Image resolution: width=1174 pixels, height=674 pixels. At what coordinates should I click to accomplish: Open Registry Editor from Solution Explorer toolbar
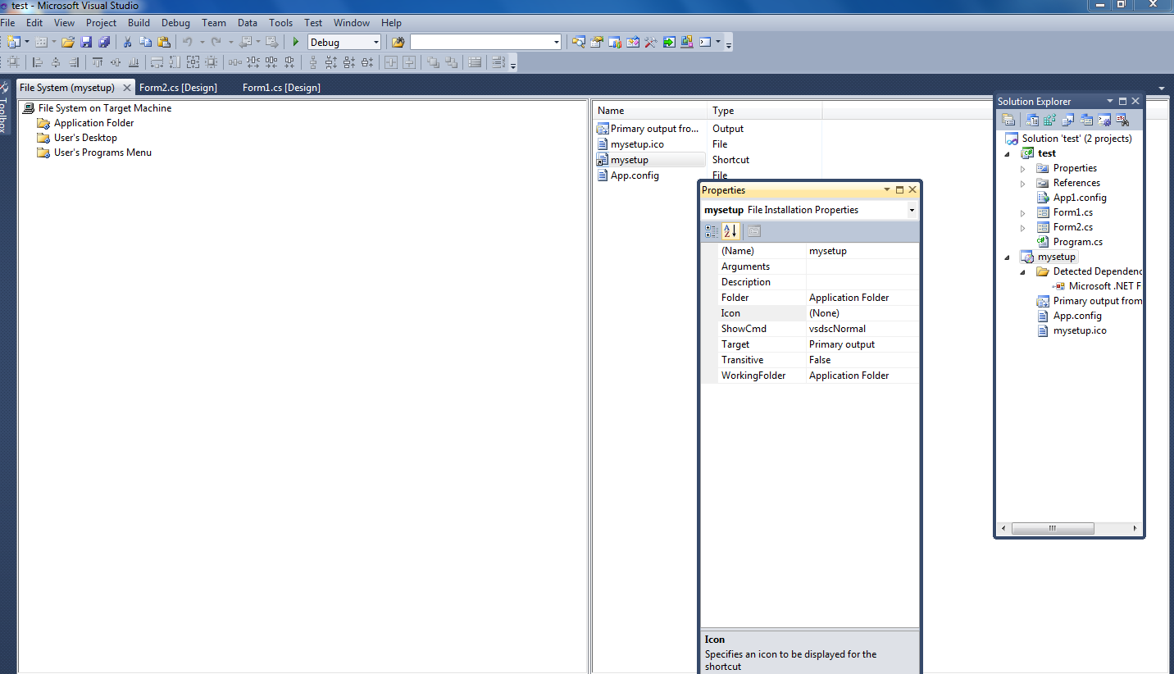pos(1049,120)
